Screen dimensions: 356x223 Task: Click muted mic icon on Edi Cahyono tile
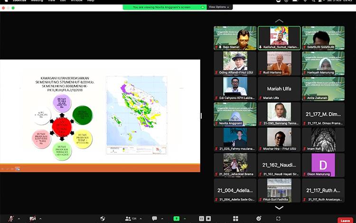coord(216,98)
